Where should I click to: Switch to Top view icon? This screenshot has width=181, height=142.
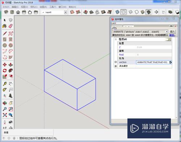[x=12, y=12]
